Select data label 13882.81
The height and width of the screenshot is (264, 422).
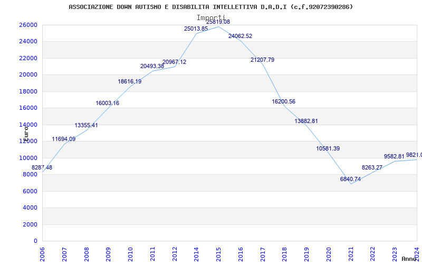click(306, 121)
